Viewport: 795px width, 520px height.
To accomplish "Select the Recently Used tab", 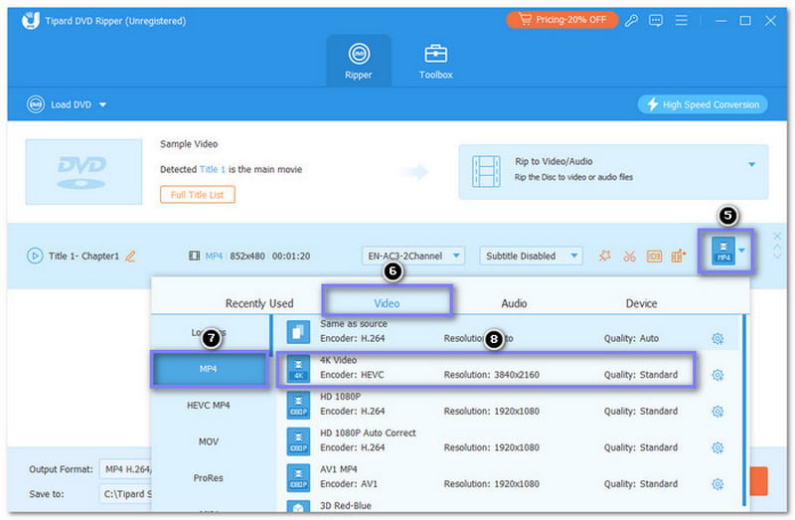I will [259, 303].
